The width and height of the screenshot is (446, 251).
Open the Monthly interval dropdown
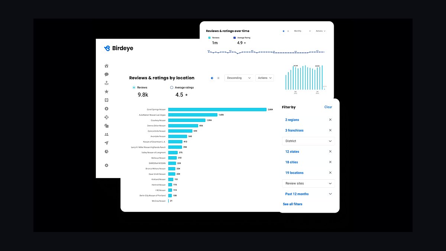(x=302, y=31)
